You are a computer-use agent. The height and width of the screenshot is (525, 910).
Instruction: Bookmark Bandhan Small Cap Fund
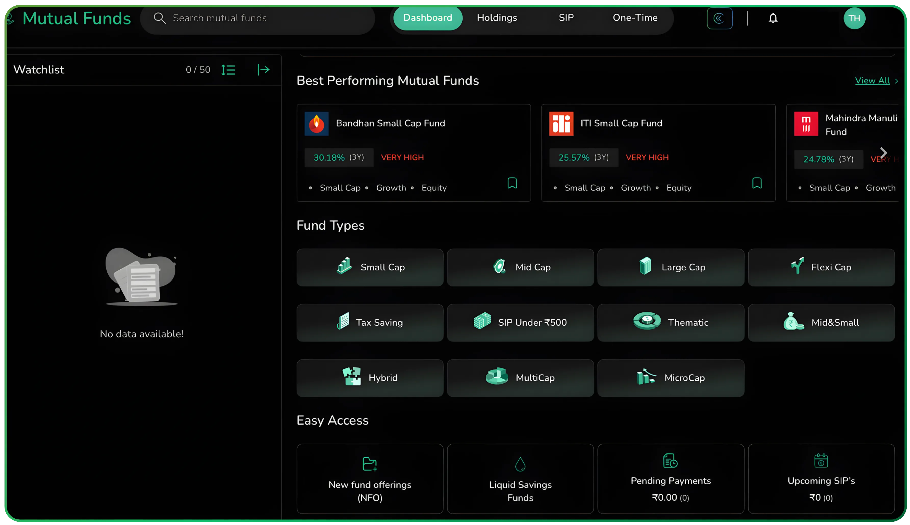coord(512,183)
